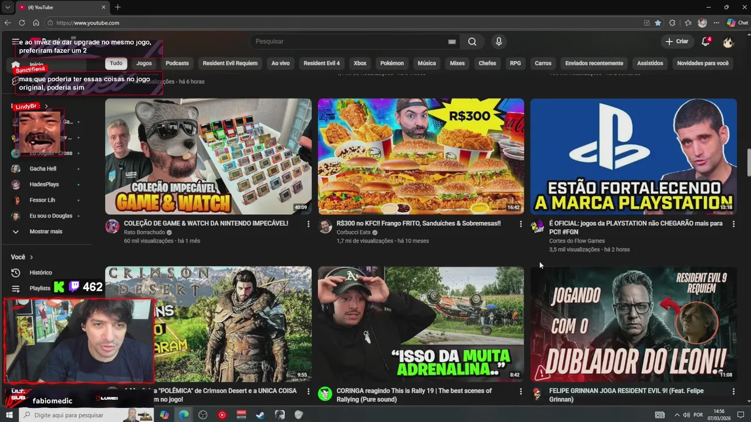Open the R$300 no KFC video thumbnail
This screenshot has width=751, height=422.
pyautogui.click(x=421, y=156)
